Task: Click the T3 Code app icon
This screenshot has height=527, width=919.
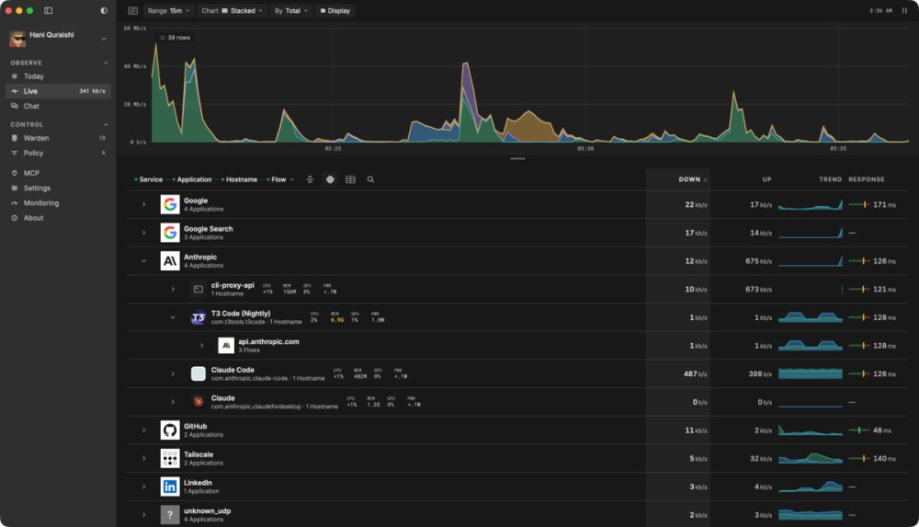Action: 199,317
